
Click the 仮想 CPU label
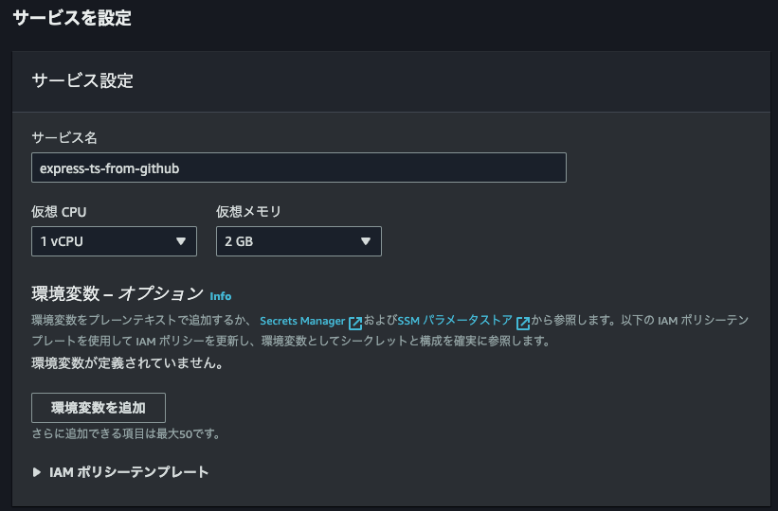pos(65,212)
